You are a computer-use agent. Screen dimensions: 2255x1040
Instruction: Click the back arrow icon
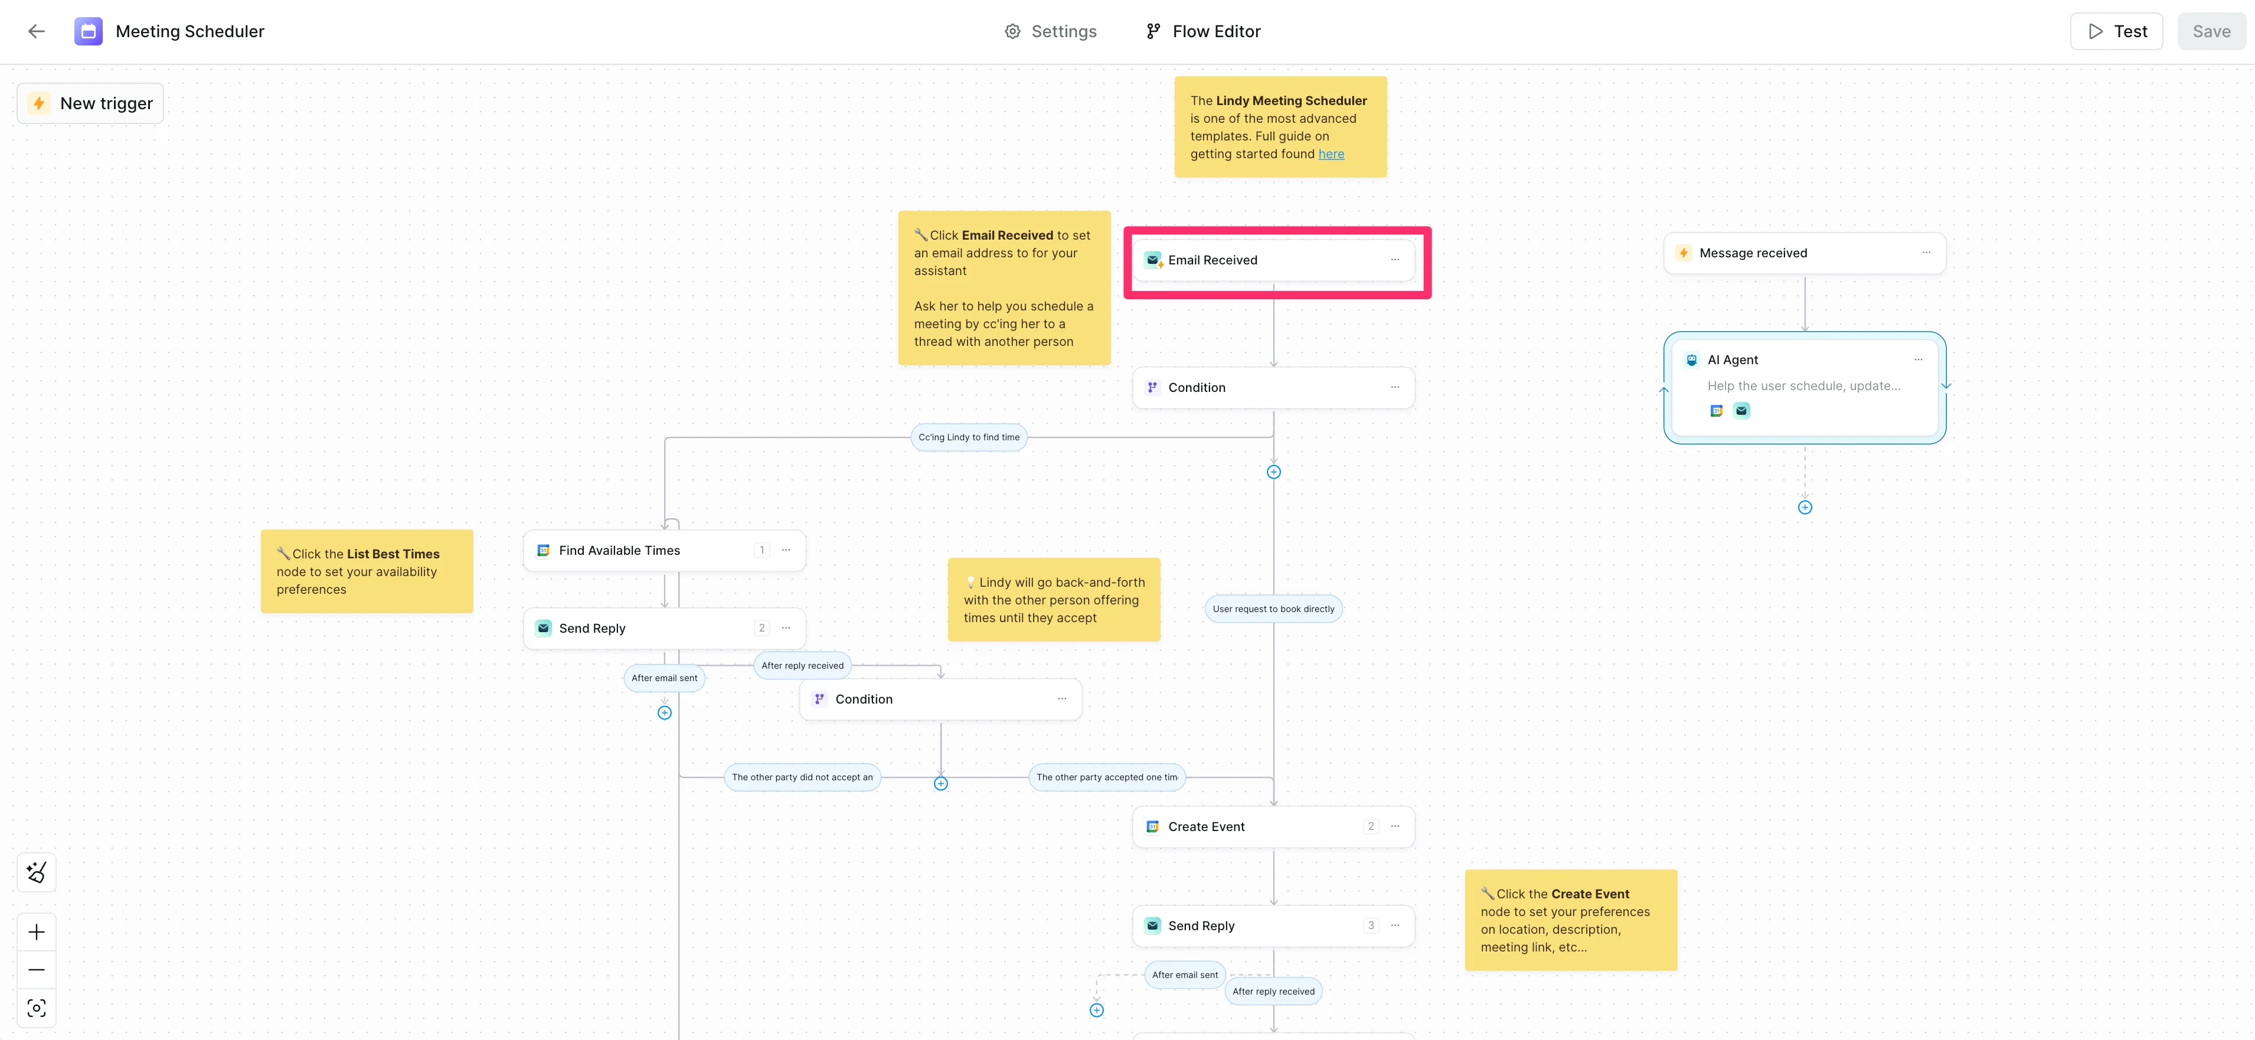click(x=36, y=31)
